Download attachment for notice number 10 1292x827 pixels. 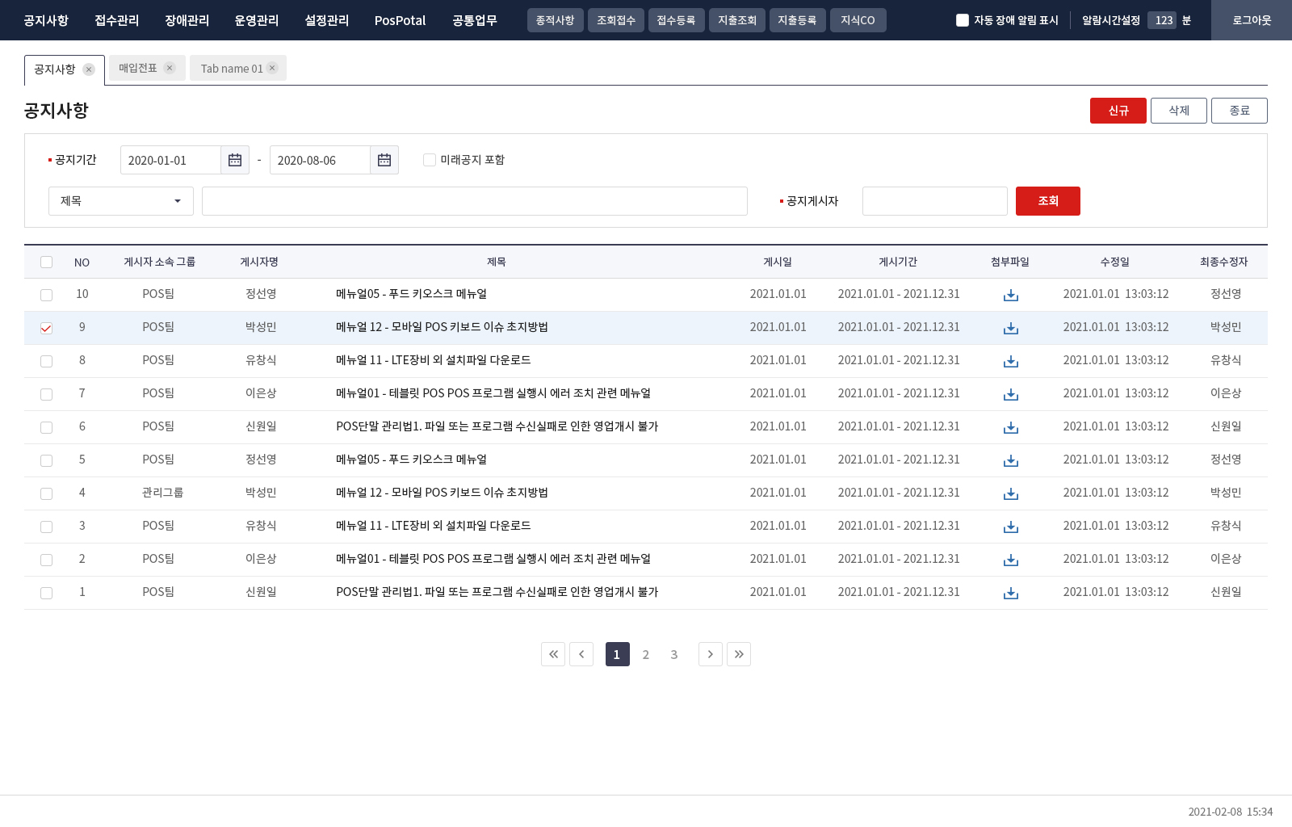[x=1010, y=295]
